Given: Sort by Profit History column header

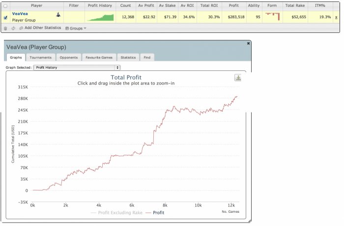Looking at the screenshot, I should pyautogui.click(x=100, y=6).
